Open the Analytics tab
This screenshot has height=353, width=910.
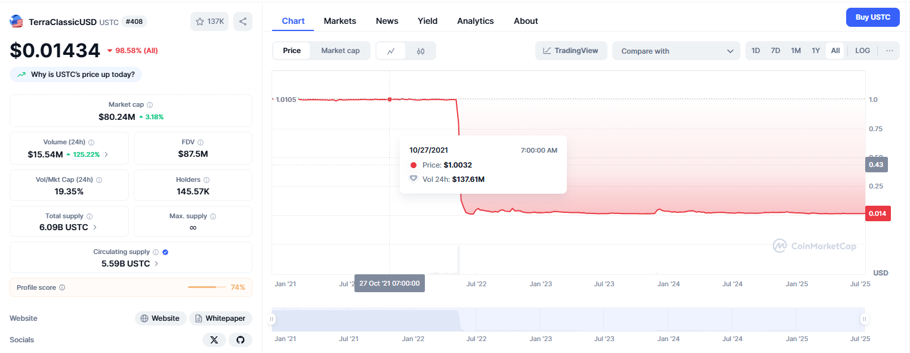[x=475, y=21]
